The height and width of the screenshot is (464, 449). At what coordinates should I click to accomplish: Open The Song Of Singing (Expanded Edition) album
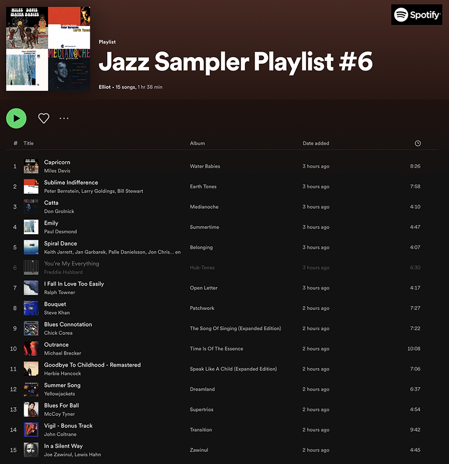[235, 328]
